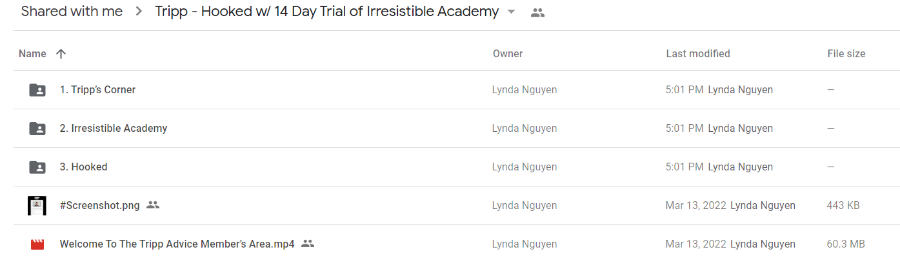The image size is (900, 263).
Task: Select the 1. Tripp's Corner folder name
Action: (x=97, y=90)
